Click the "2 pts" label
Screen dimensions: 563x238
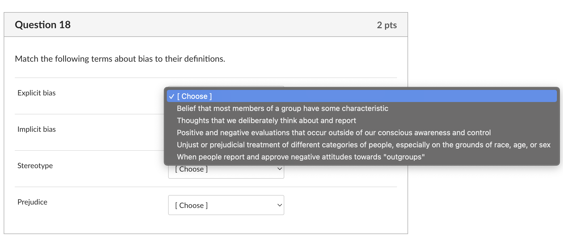387,25
